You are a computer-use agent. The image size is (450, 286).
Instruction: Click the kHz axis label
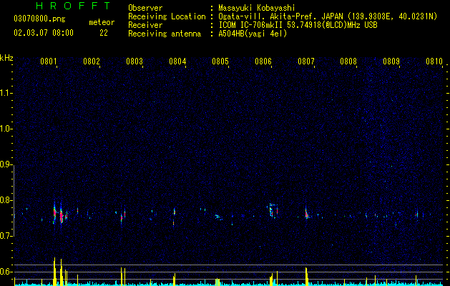pyautogui.click(x=6, y=58)
